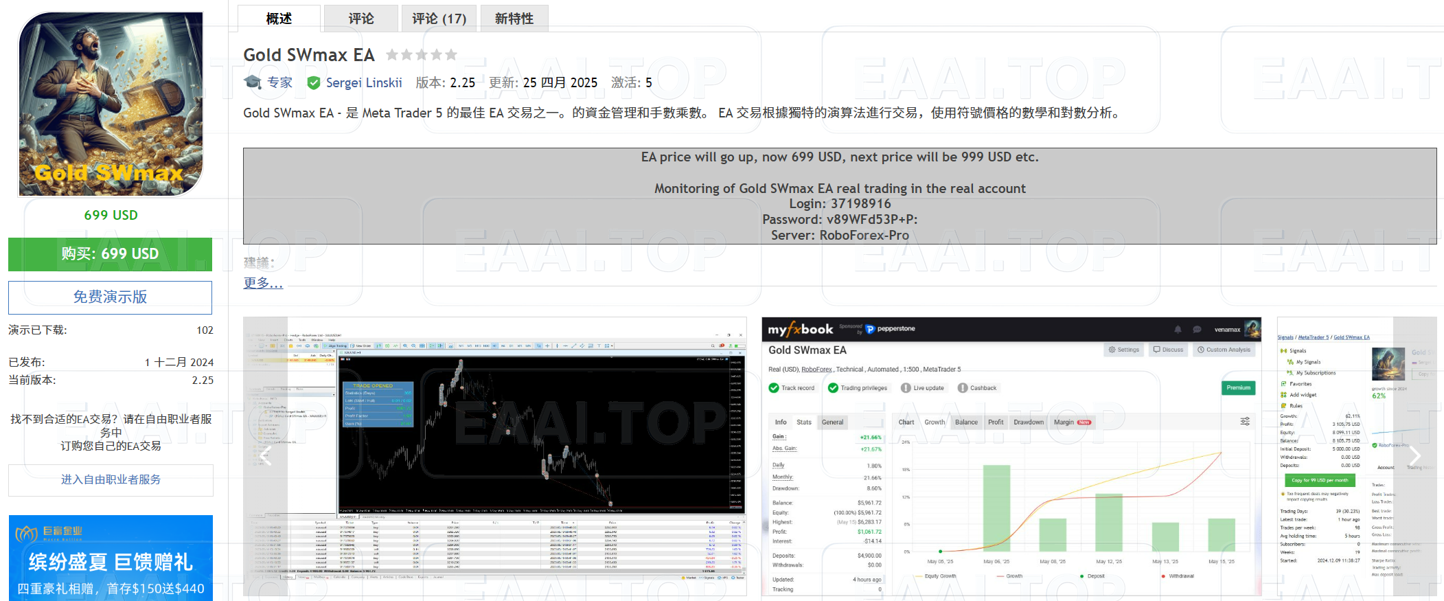
Task: Download the 免费演示版 free demo
Action: [x=111, y=297]
